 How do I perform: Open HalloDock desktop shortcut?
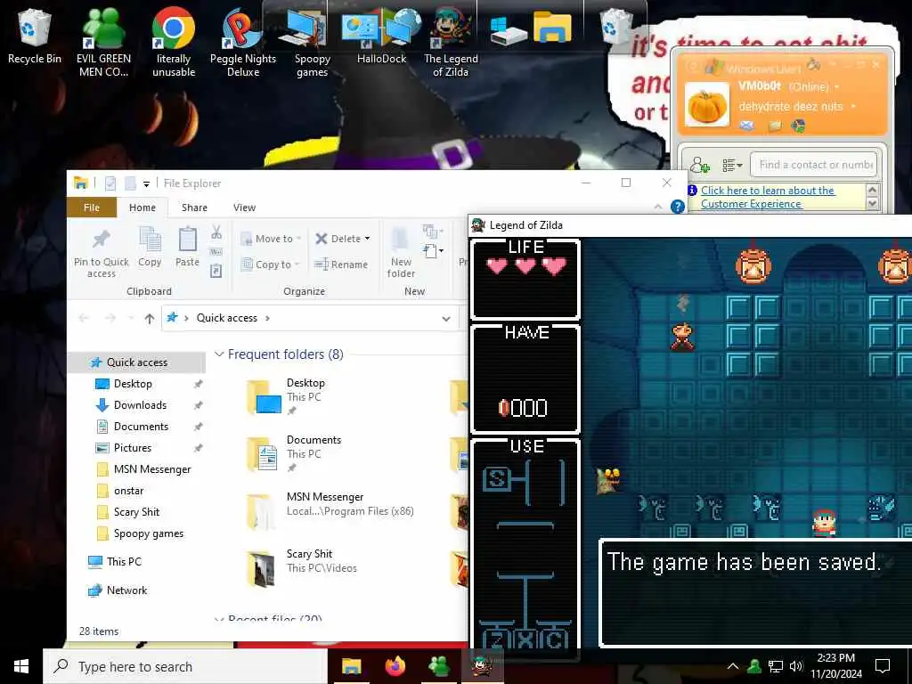coord(381,35)
